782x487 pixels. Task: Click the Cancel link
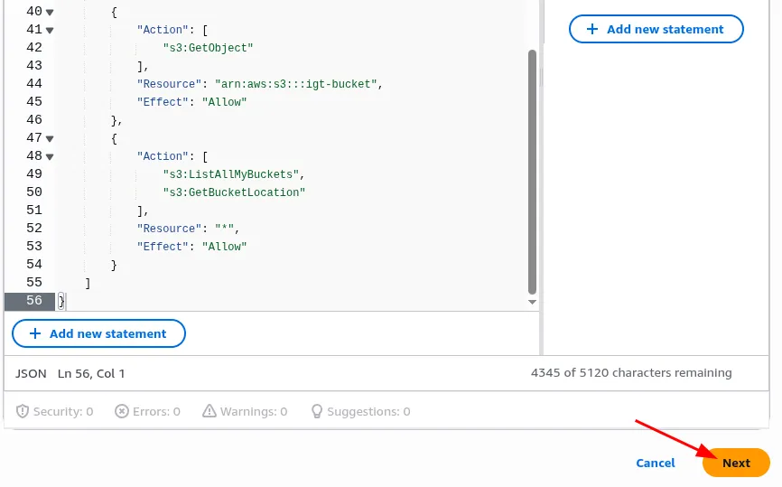coord(655,463)
